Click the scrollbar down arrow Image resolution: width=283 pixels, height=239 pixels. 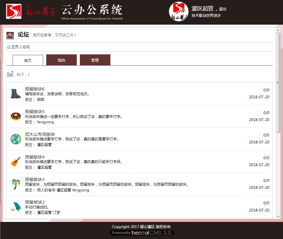click(278, 217)
